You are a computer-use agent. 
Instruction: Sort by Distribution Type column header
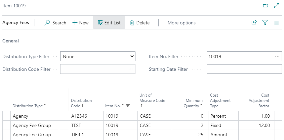pyautogui.click(x=28, y=106)
